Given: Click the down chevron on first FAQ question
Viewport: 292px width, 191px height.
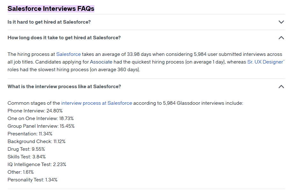Looking at the screenshot, I should (281, 22).
